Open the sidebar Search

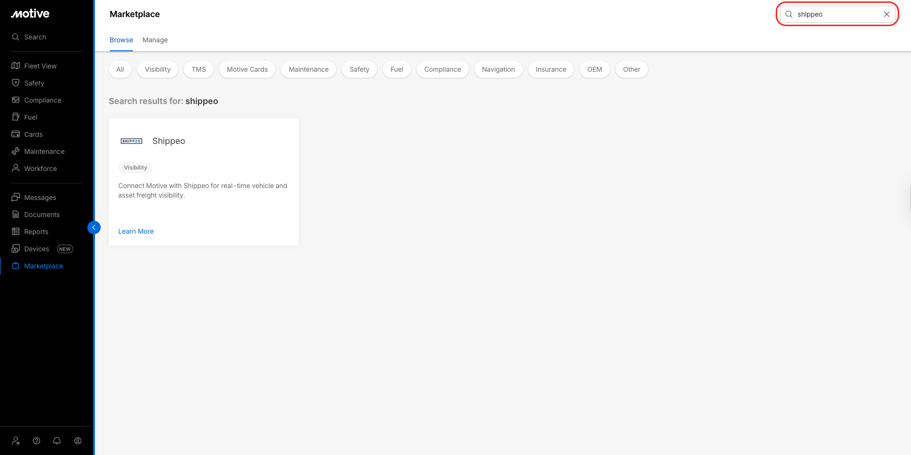click(x=29, y=37)
